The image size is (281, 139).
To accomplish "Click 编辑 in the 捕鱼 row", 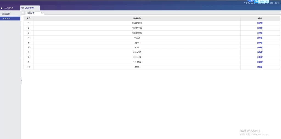I will coord(260,67).
